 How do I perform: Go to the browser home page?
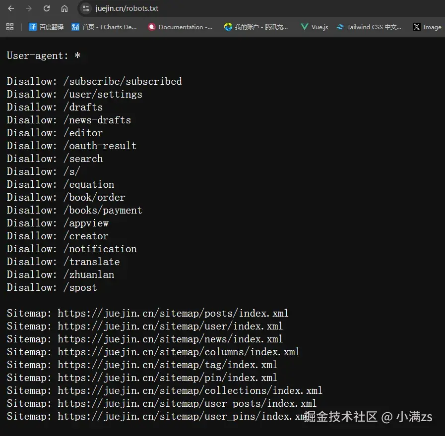coord(64,8)
